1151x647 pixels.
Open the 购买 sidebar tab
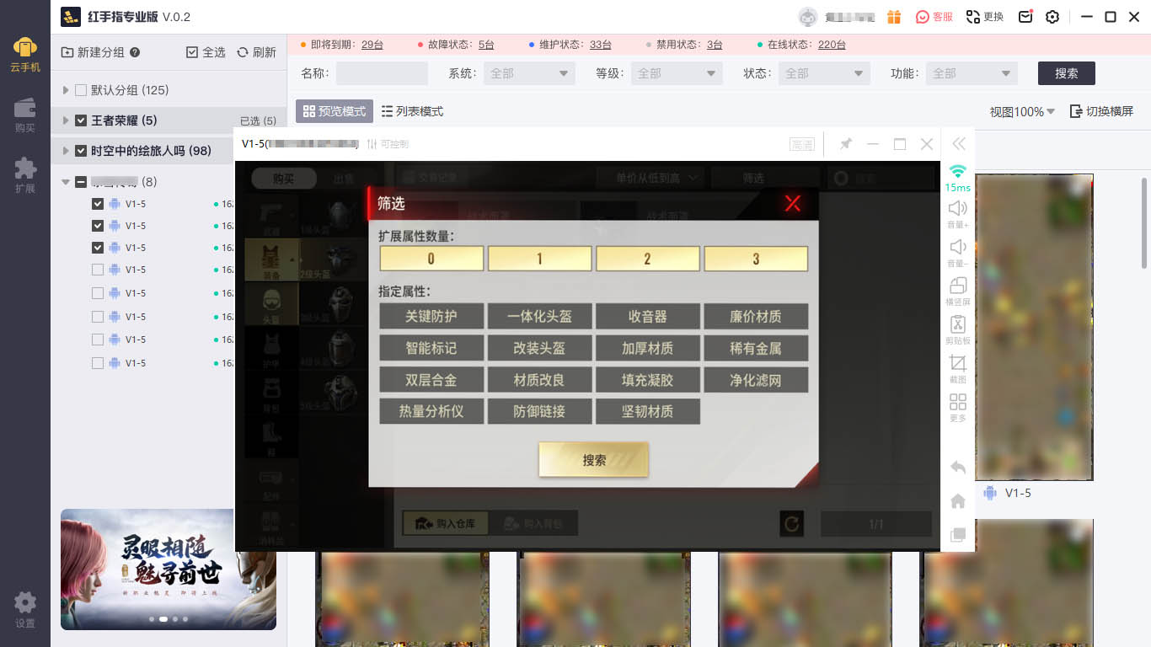coord(25,115)
